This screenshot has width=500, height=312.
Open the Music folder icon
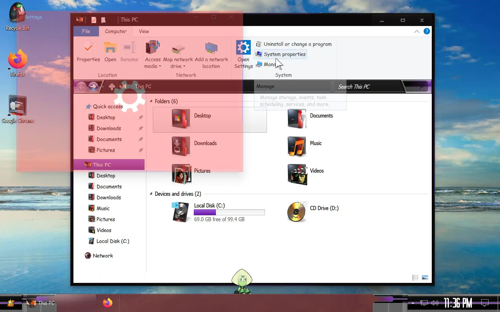click(297, 146)
